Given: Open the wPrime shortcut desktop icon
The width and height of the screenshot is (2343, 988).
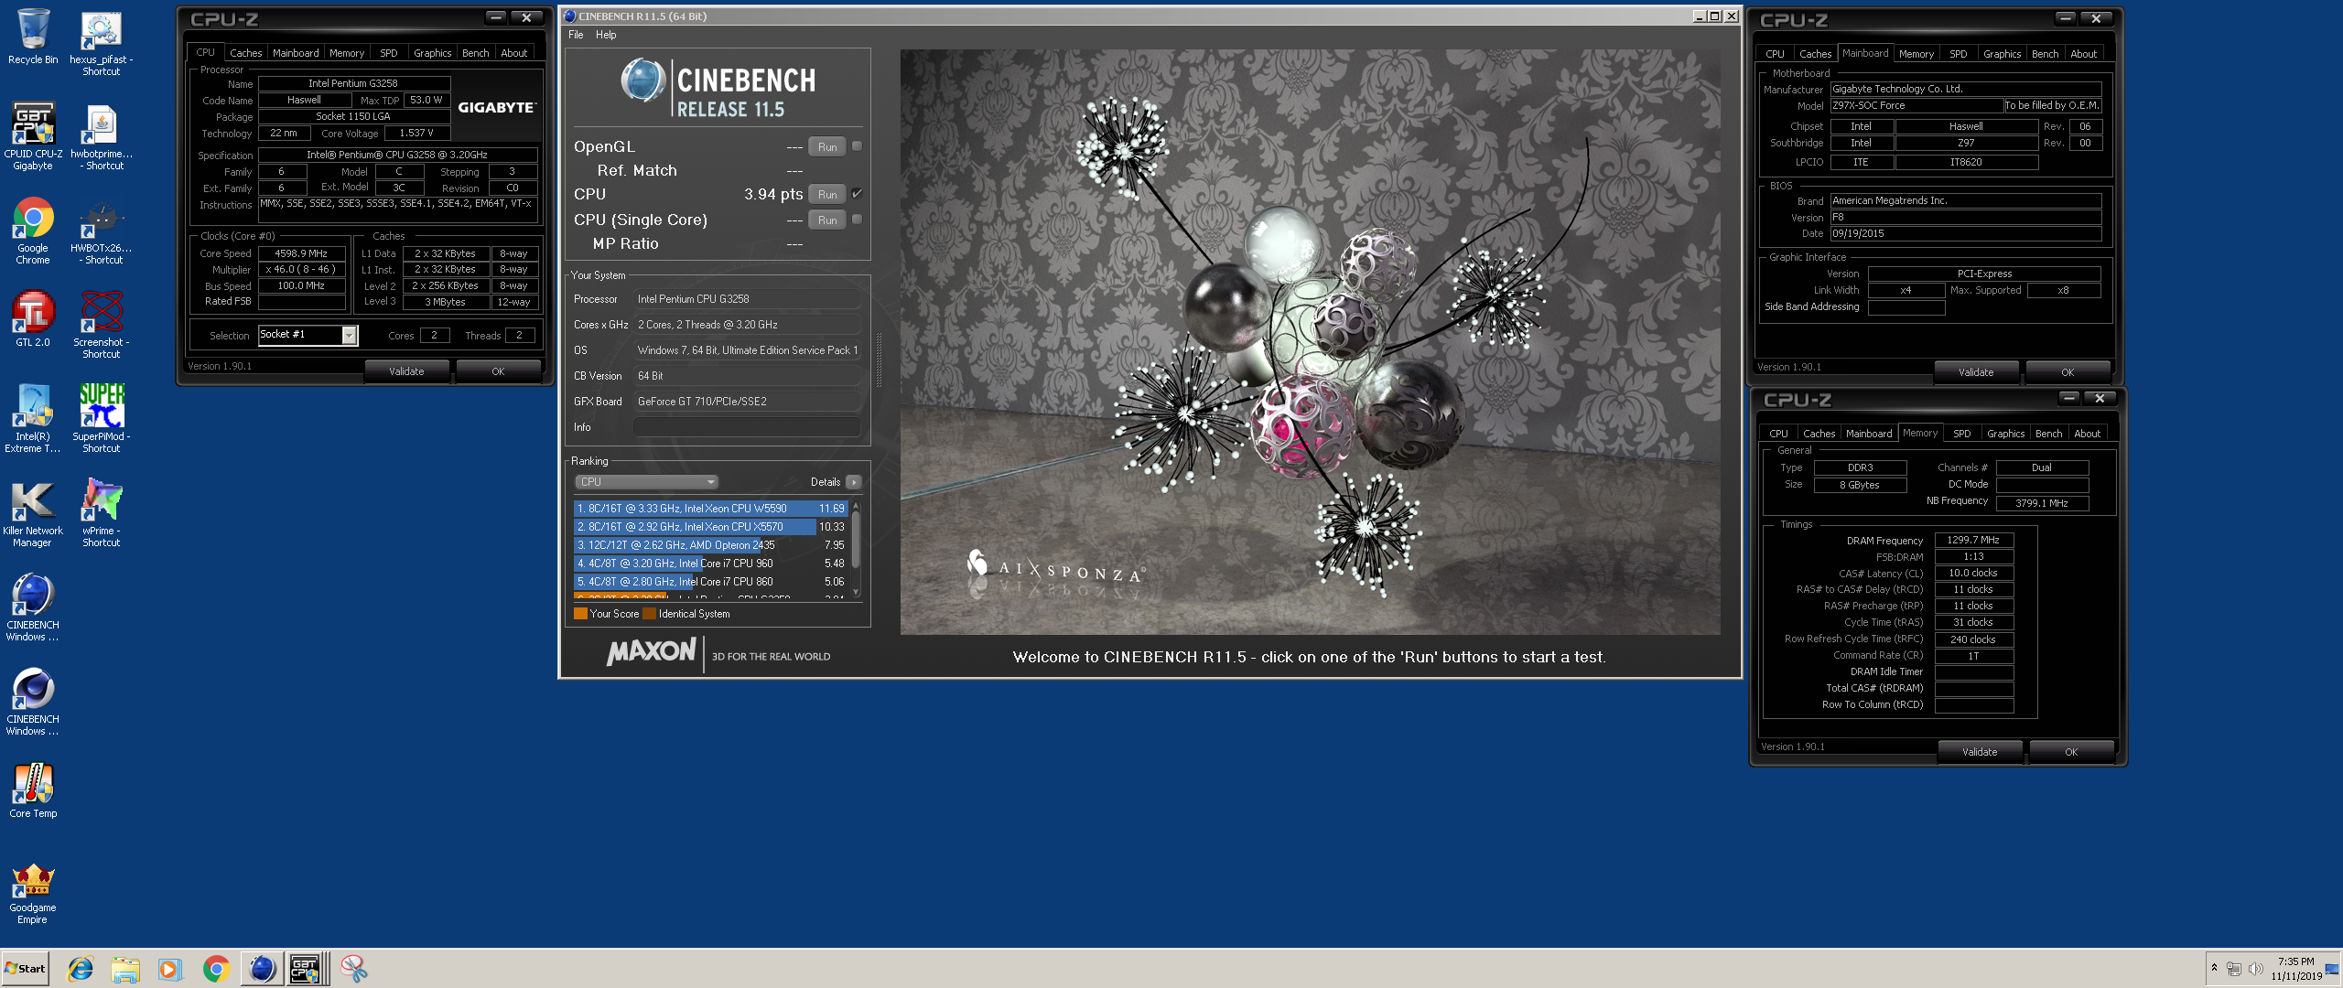Looking at the screenshot, I should [x=101, y=513].
